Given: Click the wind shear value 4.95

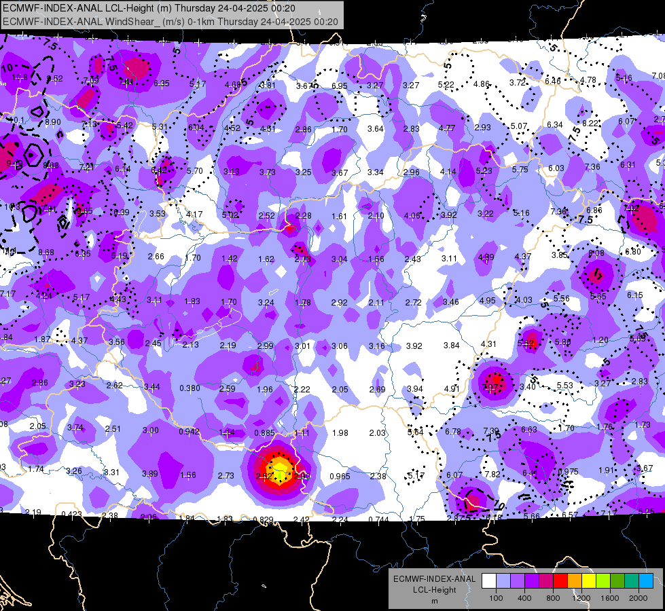Looking at the screenshot, I should 487,301.
